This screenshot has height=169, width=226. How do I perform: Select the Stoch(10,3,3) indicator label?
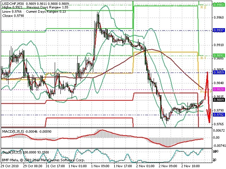click(x=12, y=152)
